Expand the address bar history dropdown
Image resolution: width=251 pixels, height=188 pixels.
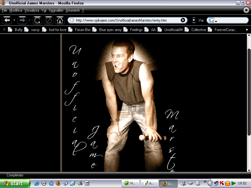click(183, 20)
